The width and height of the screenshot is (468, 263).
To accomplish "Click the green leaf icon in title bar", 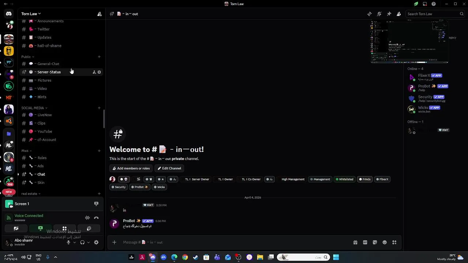I will point(416,4).
